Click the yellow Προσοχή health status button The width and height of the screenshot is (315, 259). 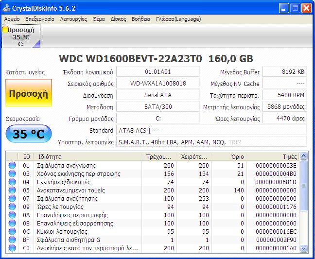tap(29, 93)
